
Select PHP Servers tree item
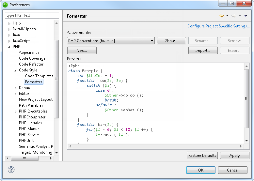pos(29,134)
